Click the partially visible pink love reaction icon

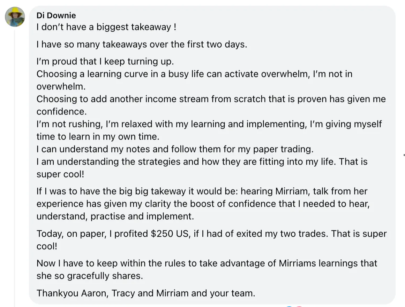point(299,306)
